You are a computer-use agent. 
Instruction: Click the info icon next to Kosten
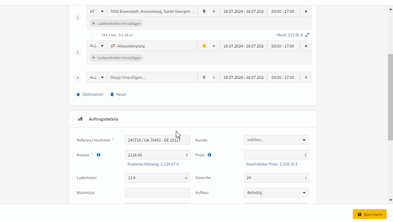click(98, 155)
